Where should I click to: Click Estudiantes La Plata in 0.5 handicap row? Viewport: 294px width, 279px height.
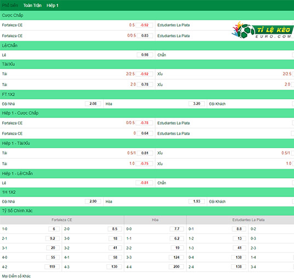(173, 25)
